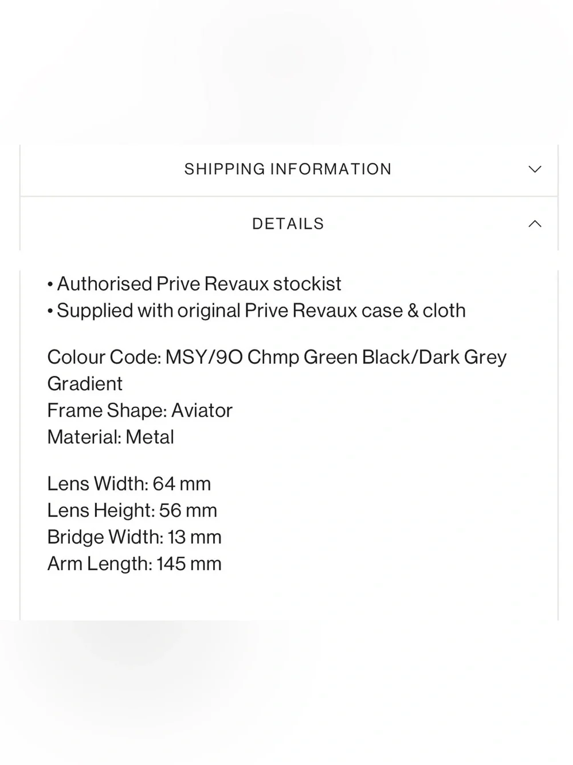Click the bullet before Authorised

(50, 285)
